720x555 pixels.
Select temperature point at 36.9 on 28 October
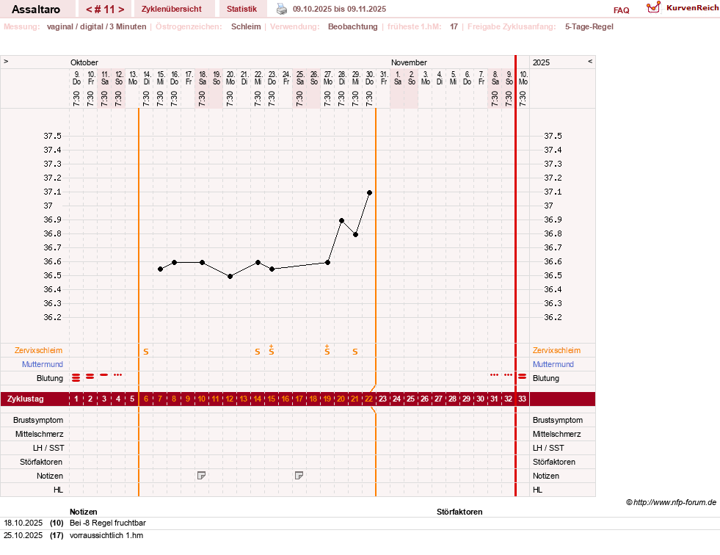coord(341,220)
